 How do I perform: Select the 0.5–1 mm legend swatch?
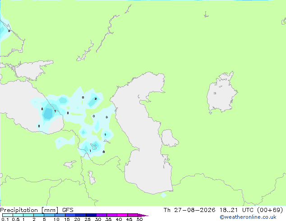18,215
